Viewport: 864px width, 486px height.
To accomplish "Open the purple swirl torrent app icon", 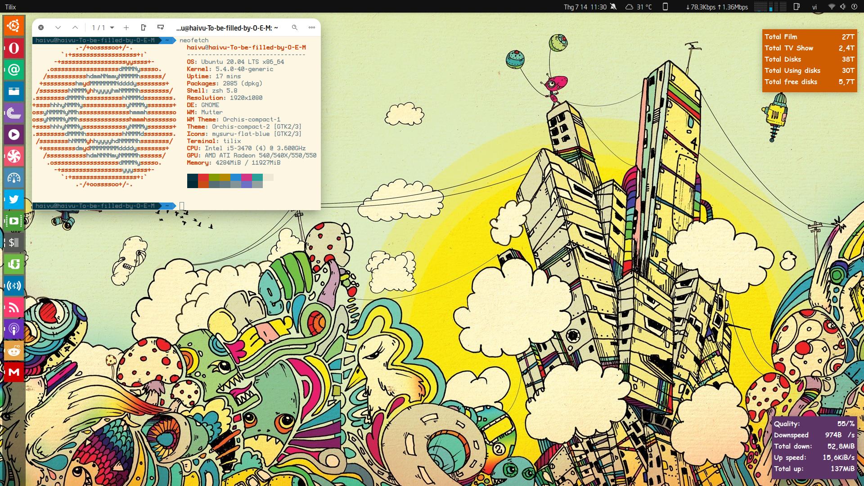I will [x=14, y=112].
